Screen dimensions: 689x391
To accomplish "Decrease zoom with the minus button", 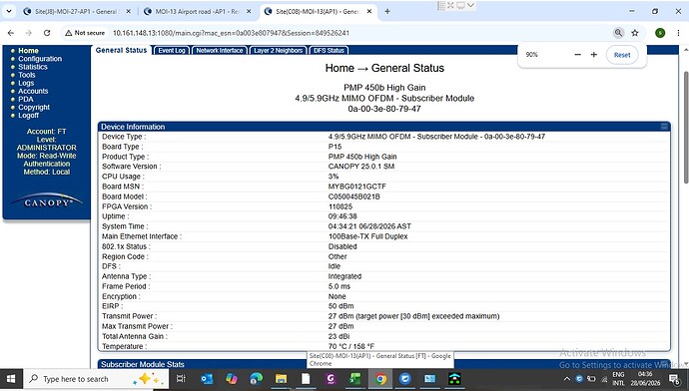I will [578, 55].
